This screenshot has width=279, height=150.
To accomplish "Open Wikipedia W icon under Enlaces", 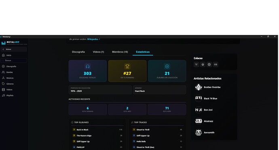I will point(197,65).
